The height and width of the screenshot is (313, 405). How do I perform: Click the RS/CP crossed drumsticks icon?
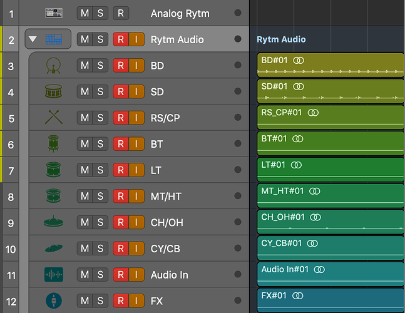point(54,117)
